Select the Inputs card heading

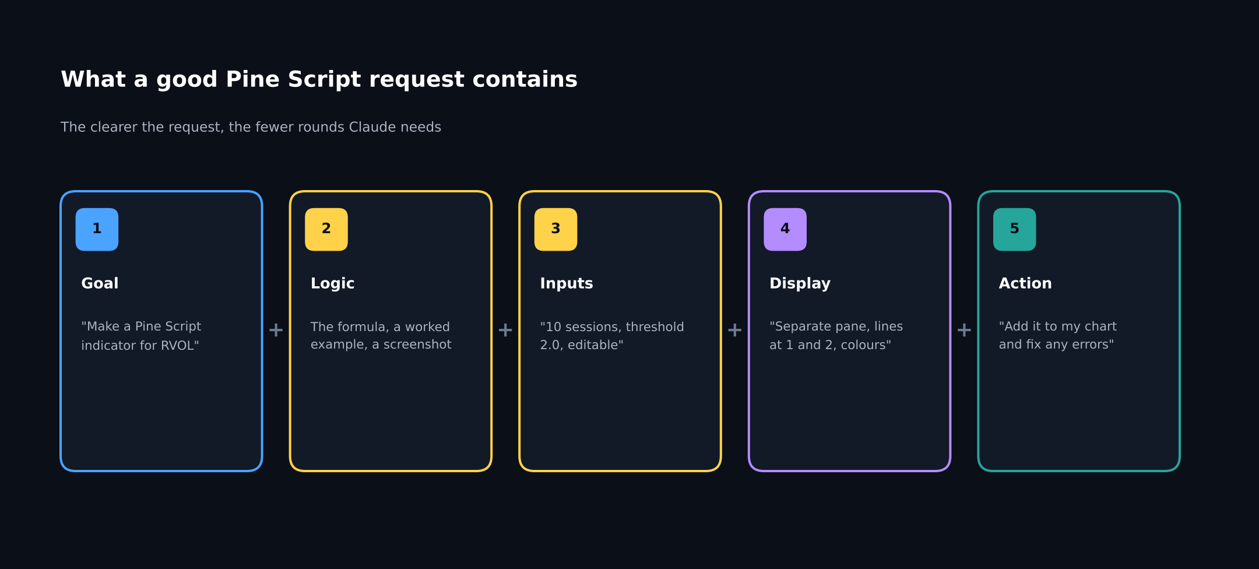[x=567, y=283]
